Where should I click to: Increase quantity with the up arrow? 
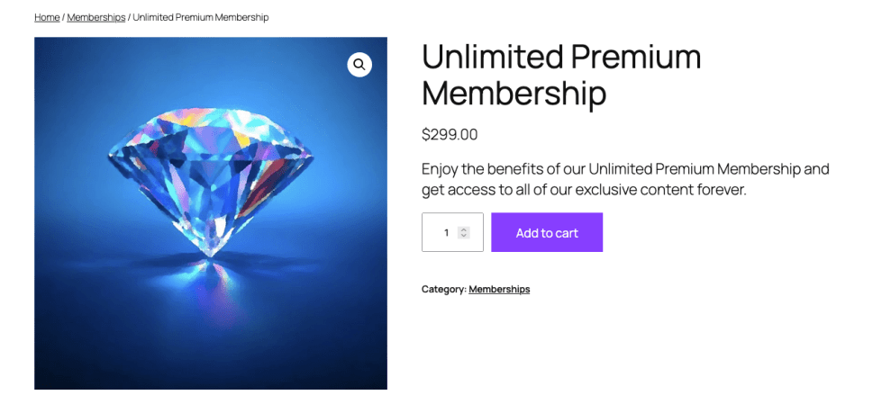point(464,229)
